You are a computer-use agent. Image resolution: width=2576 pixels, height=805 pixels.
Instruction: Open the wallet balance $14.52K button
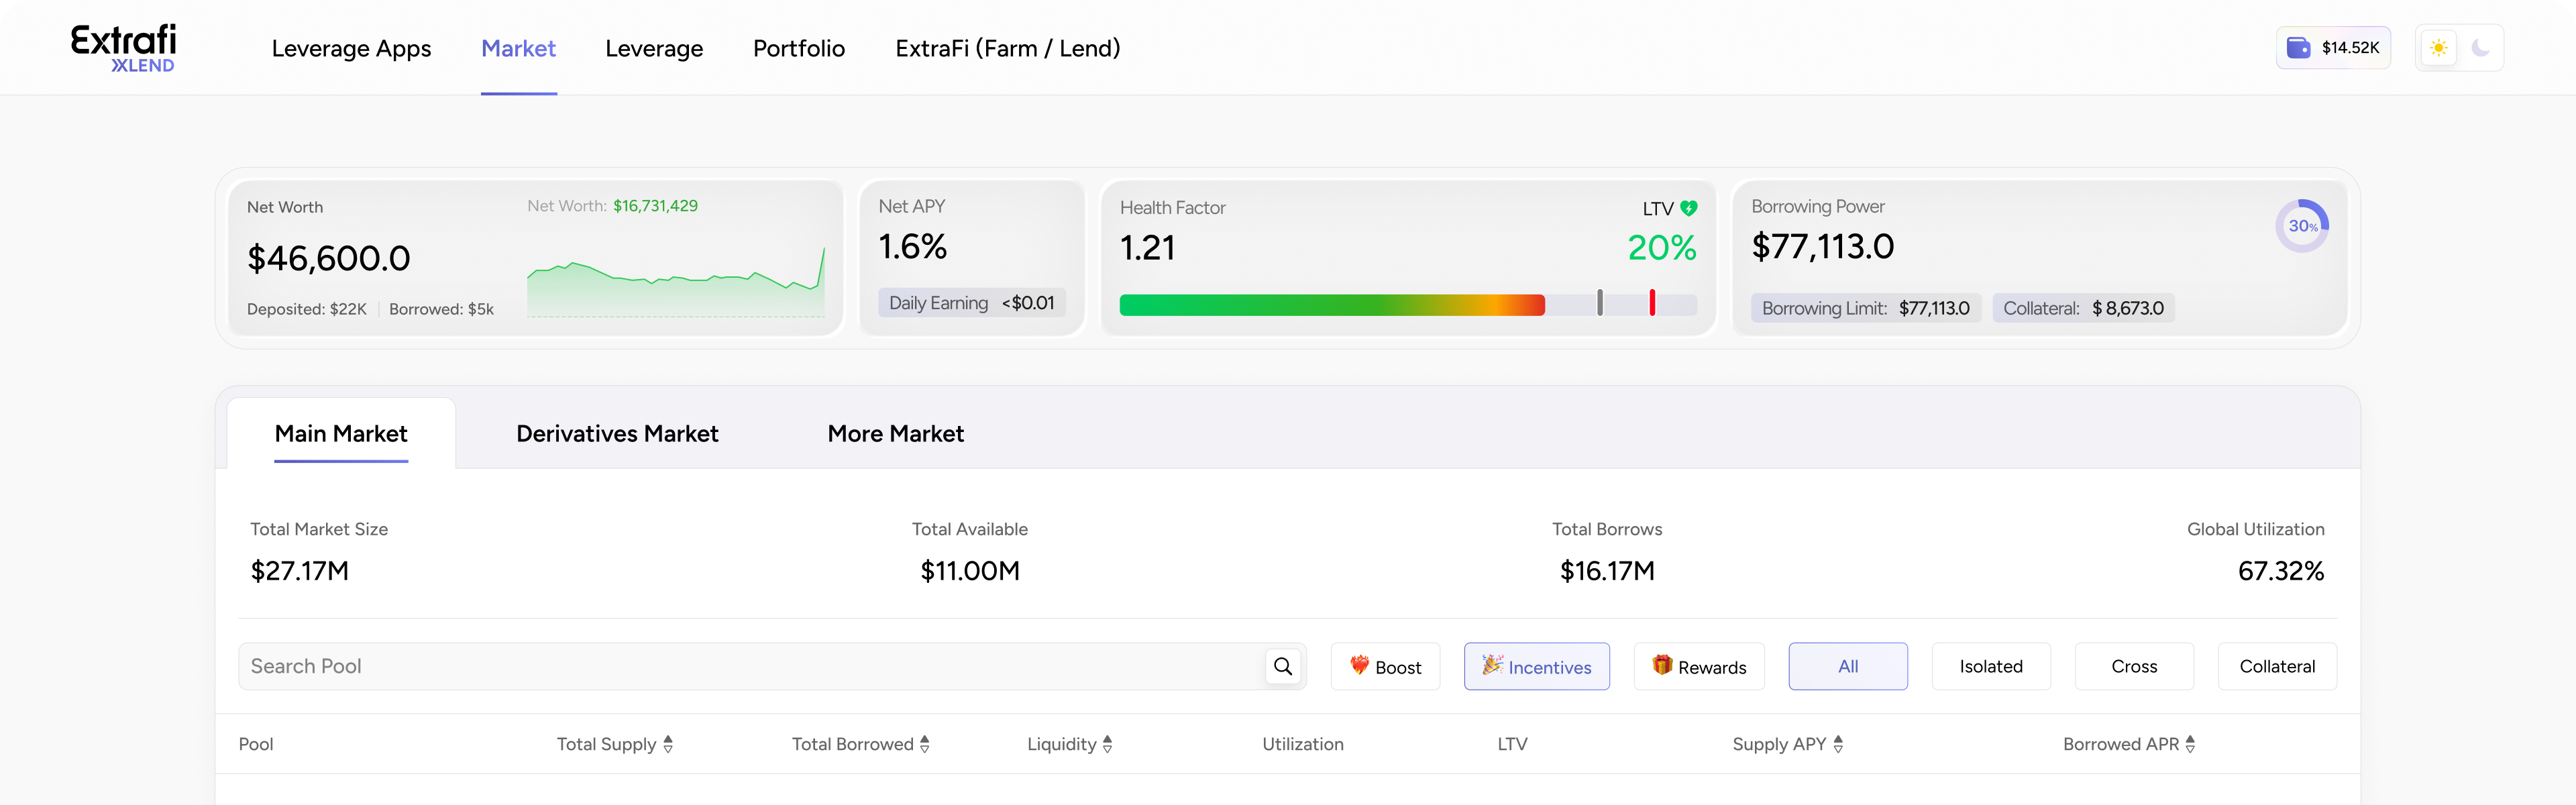pyautogui.click(x=2333, y=48)
